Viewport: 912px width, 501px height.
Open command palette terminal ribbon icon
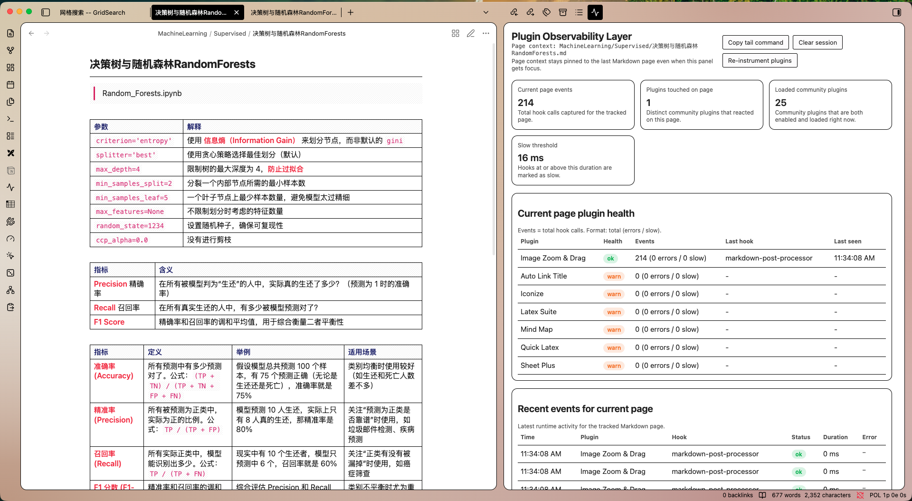(10, 119)
